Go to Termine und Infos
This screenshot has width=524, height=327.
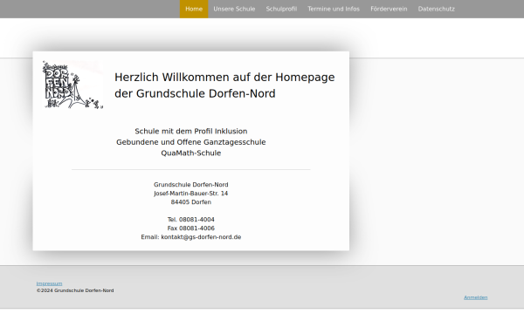(334, 9)
